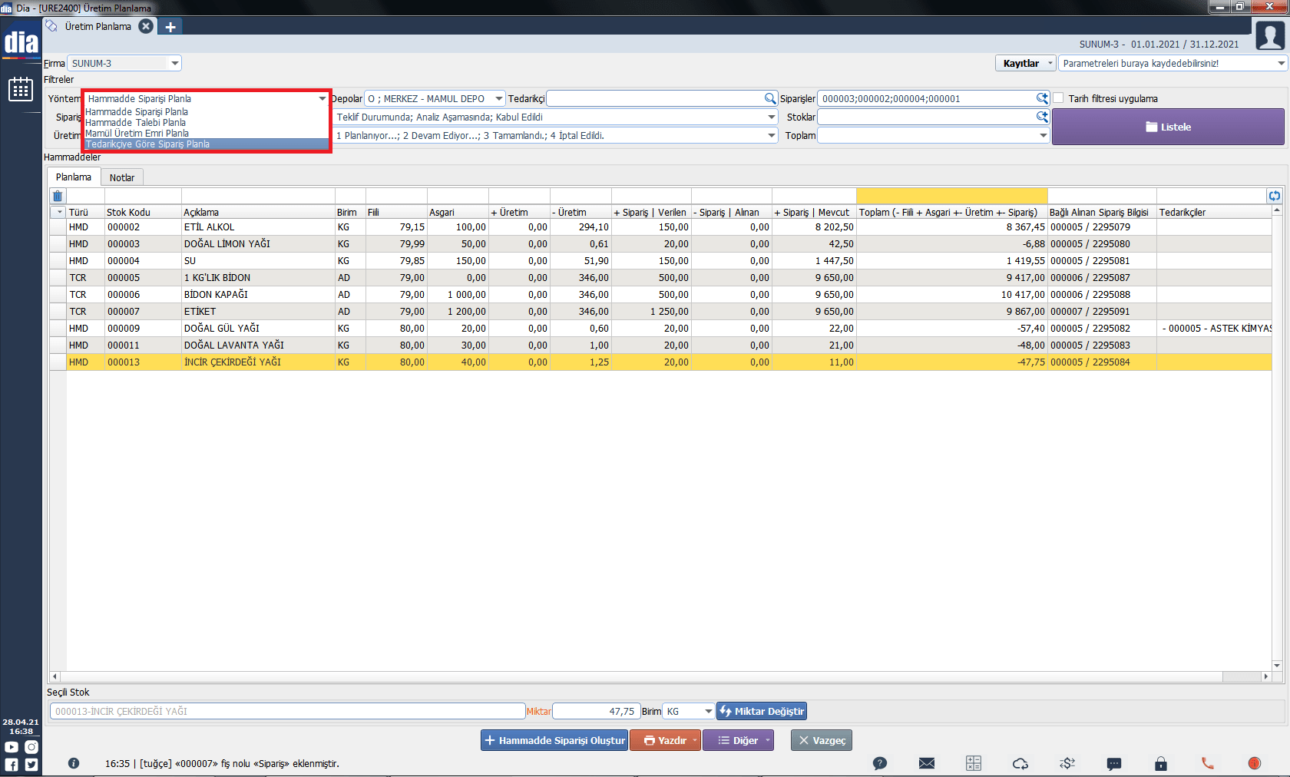1290x777 pixels.
Task: Click the lock icon in the status bar
Action: [1161, 763]
